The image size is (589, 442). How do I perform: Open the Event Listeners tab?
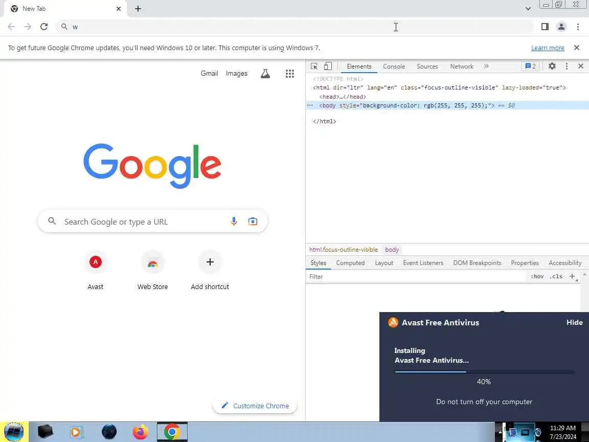[423, 263]
